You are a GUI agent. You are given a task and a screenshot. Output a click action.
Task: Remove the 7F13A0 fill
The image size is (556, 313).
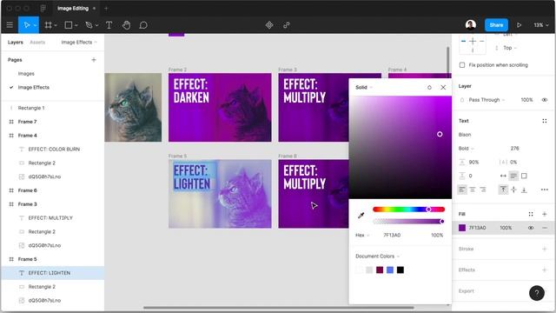point(545,228)
